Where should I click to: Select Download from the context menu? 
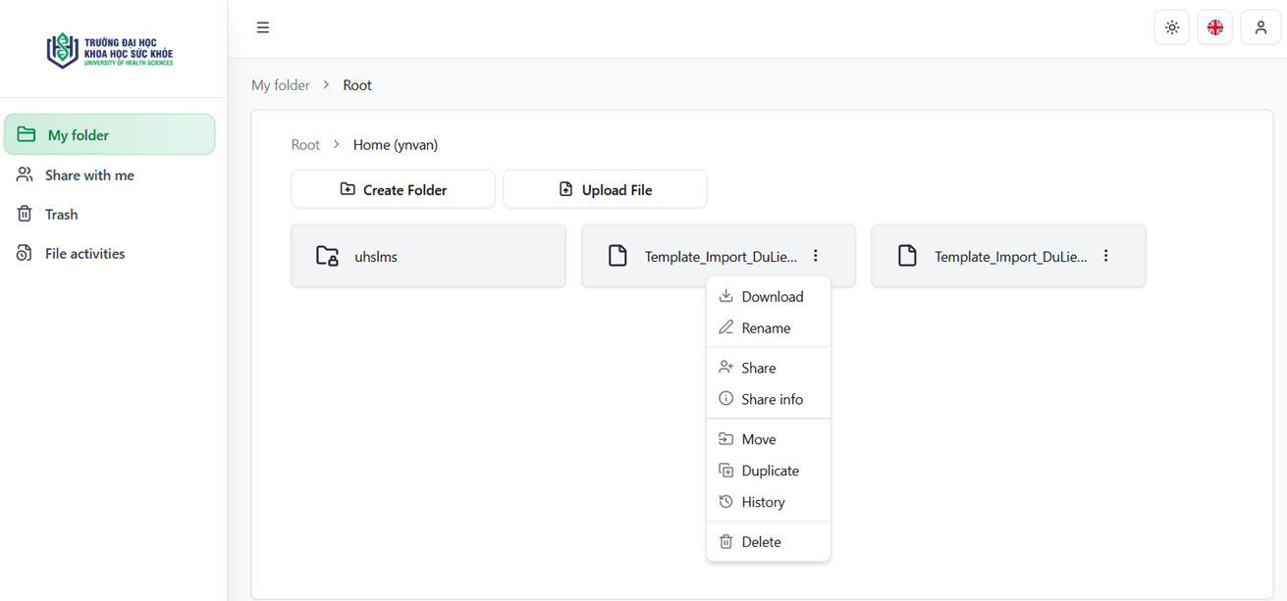tap(769, 296)
